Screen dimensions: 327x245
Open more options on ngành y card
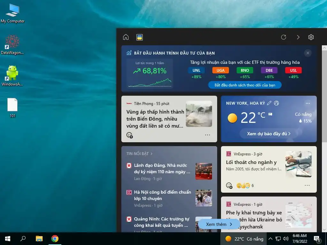[x=307, y=185]
